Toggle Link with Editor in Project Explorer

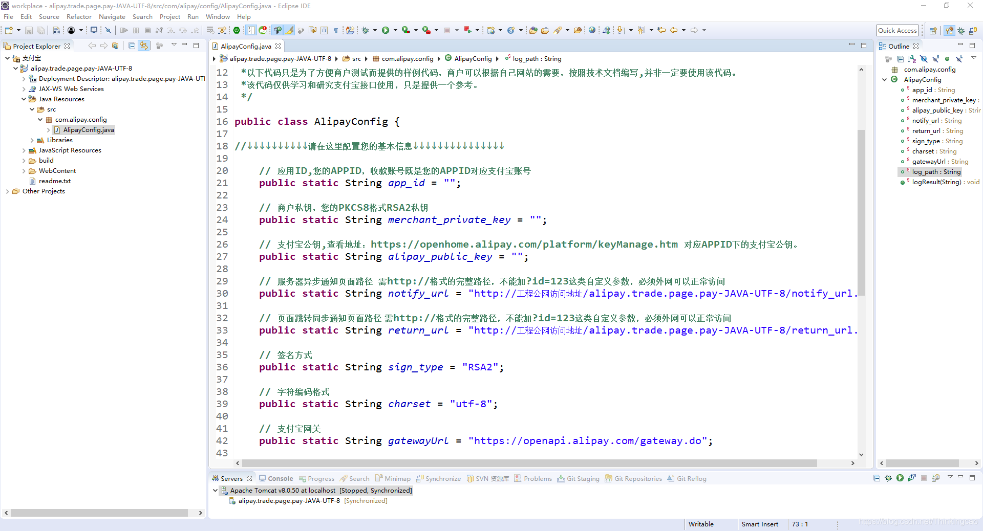click(144, 46)
